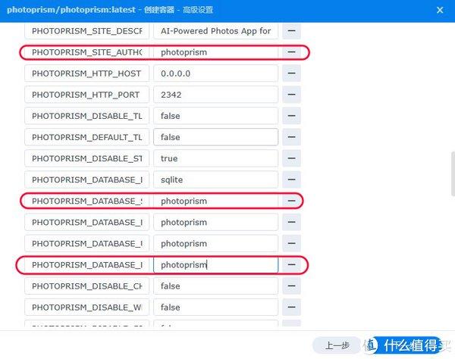Focus the PHOTOPRISM_HTTP_PORT name field
Screen dimensions: 455x359
pyautogui.click(x=86, y=95)
